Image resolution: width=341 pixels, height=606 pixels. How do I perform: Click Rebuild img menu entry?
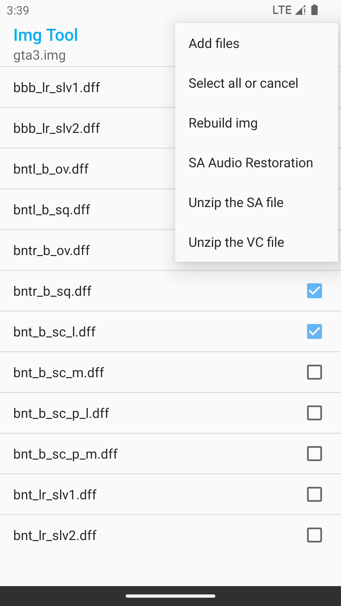coord(223,123)
